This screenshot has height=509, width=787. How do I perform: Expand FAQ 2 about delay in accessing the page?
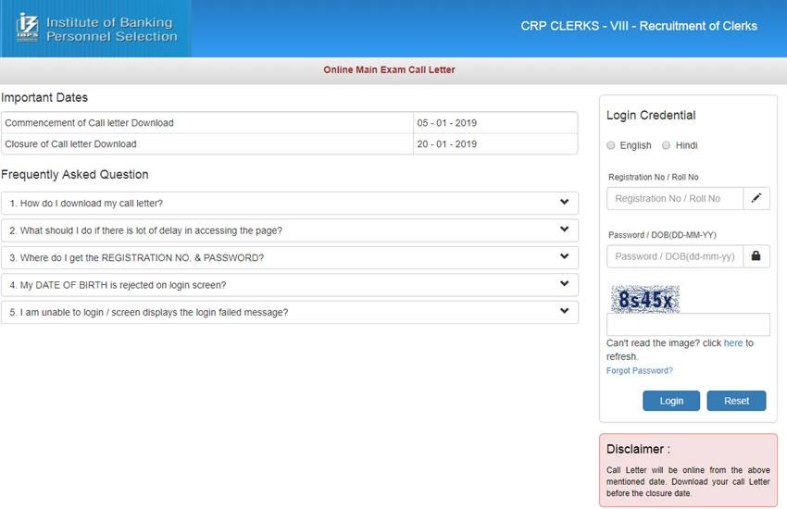click(x=290, y=230)
